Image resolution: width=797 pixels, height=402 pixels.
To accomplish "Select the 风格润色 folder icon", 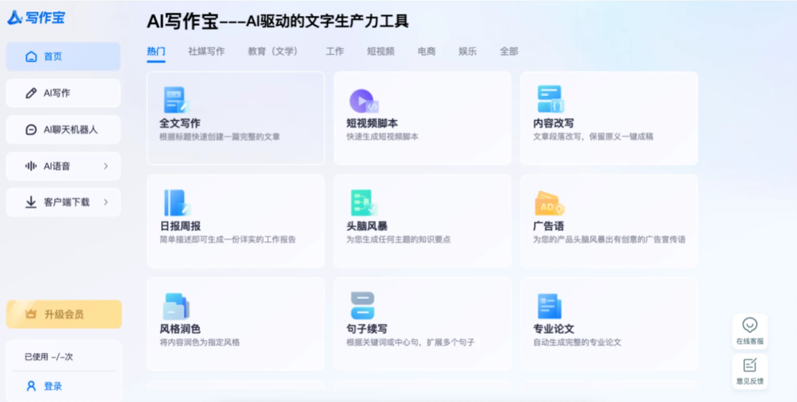I will 176,306.
